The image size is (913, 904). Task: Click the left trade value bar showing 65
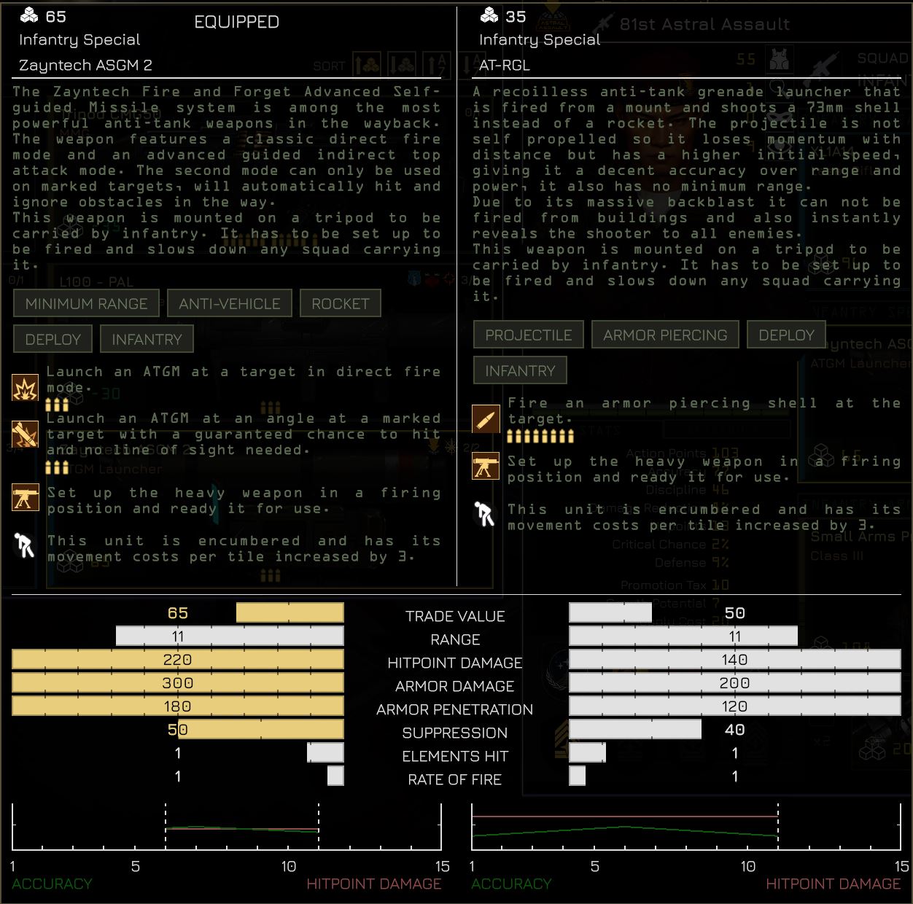point(290,612)
